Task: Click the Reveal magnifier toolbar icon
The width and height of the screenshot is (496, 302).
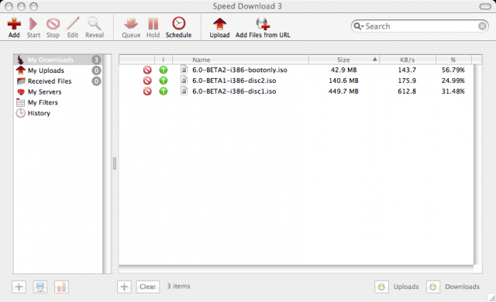Action: click(x=95, y=24)
